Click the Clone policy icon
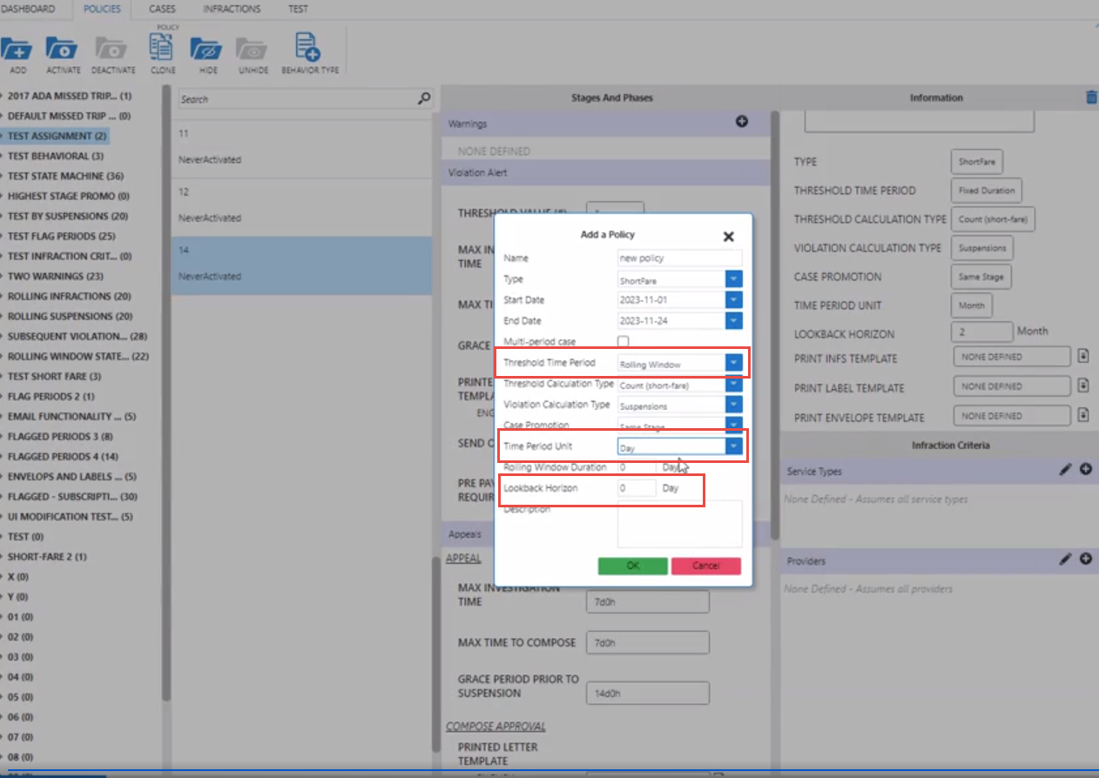Viewport: 1099px width, 778px height. click(162, 48)
